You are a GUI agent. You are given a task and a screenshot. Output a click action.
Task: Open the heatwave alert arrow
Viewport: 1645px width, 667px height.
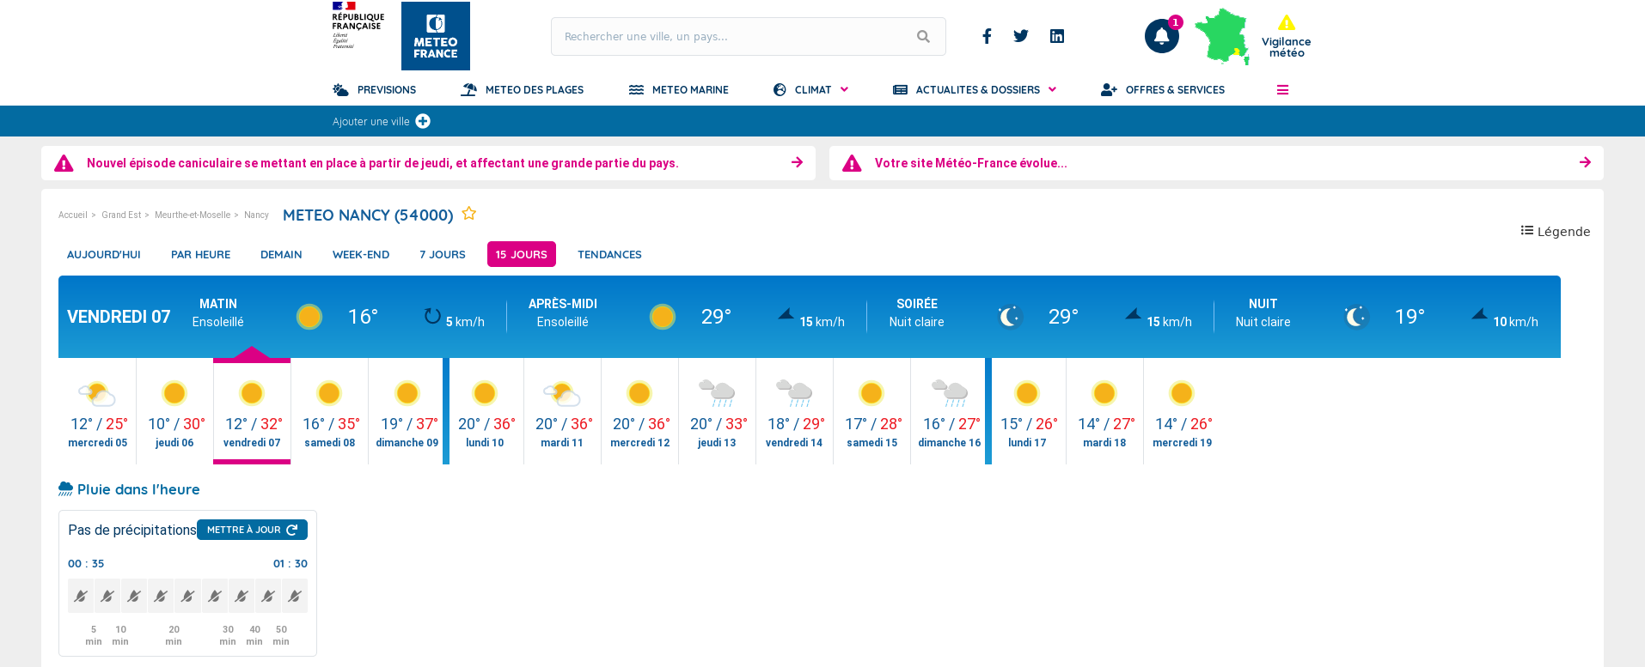[x=798, y=162]
